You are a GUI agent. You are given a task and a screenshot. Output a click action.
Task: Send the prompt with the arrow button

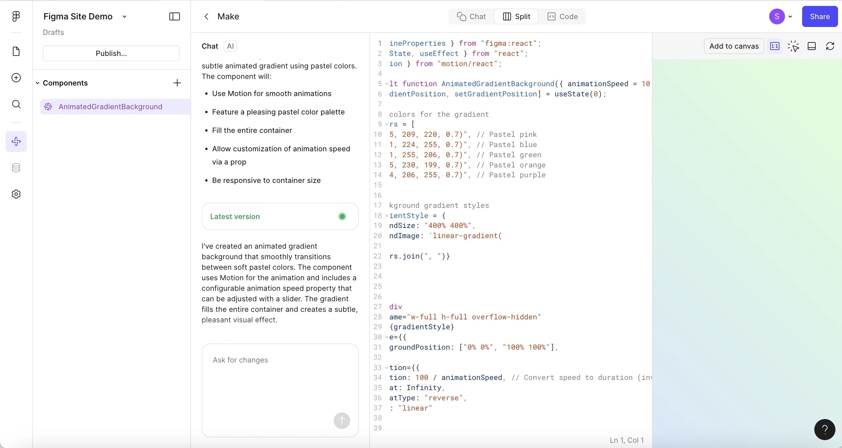[342, 420]
